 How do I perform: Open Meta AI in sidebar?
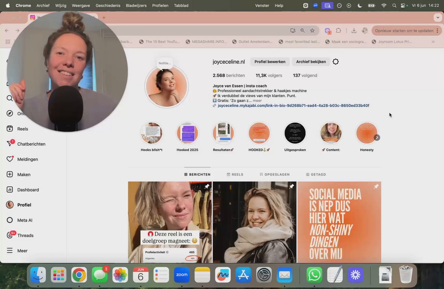(x=20, y=220)
